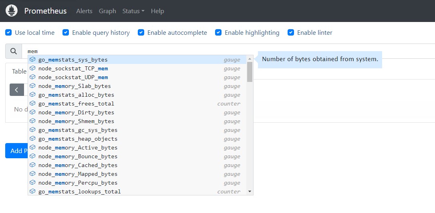Image resolution: width=435 pixels, height=213 pixels.
Task: Disable the Enable query history checkbox
Action: (66, 33)
